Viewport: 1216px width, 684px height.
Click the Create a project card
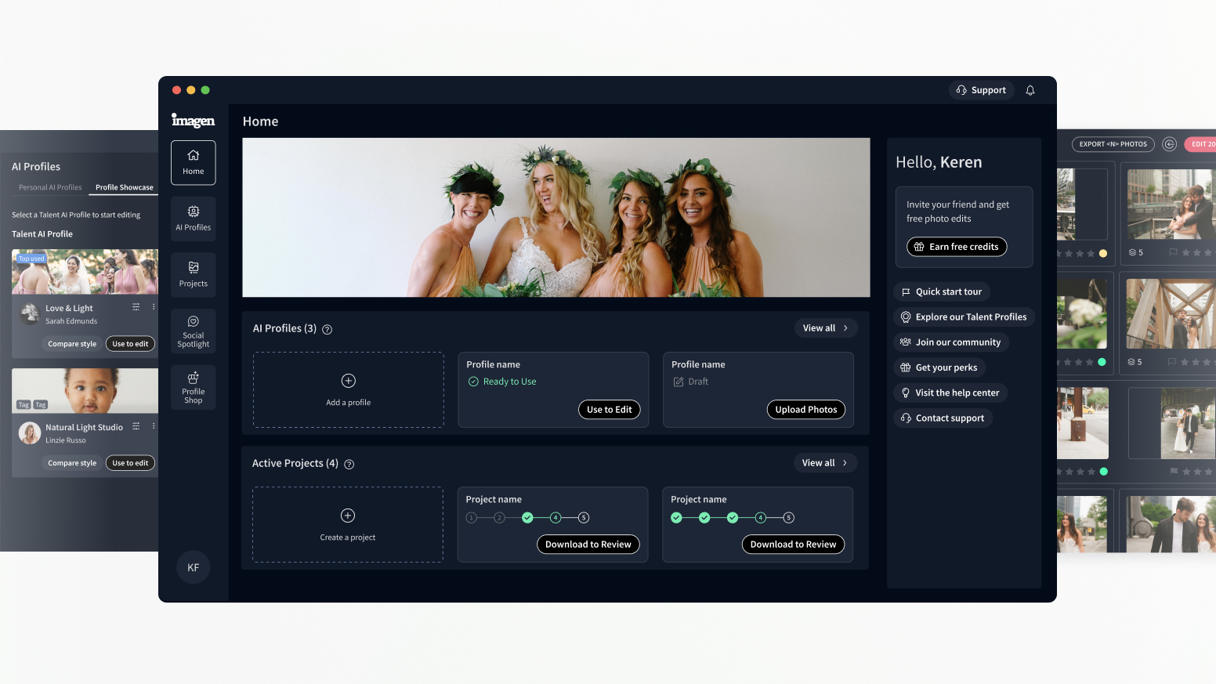point(348,525)
